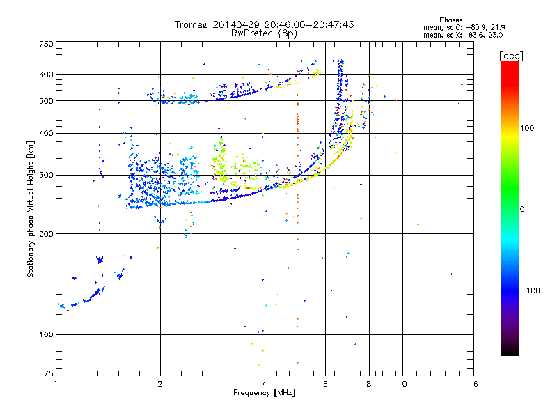
Task: Click the y-axis tick label '300'
Action: 47,176
